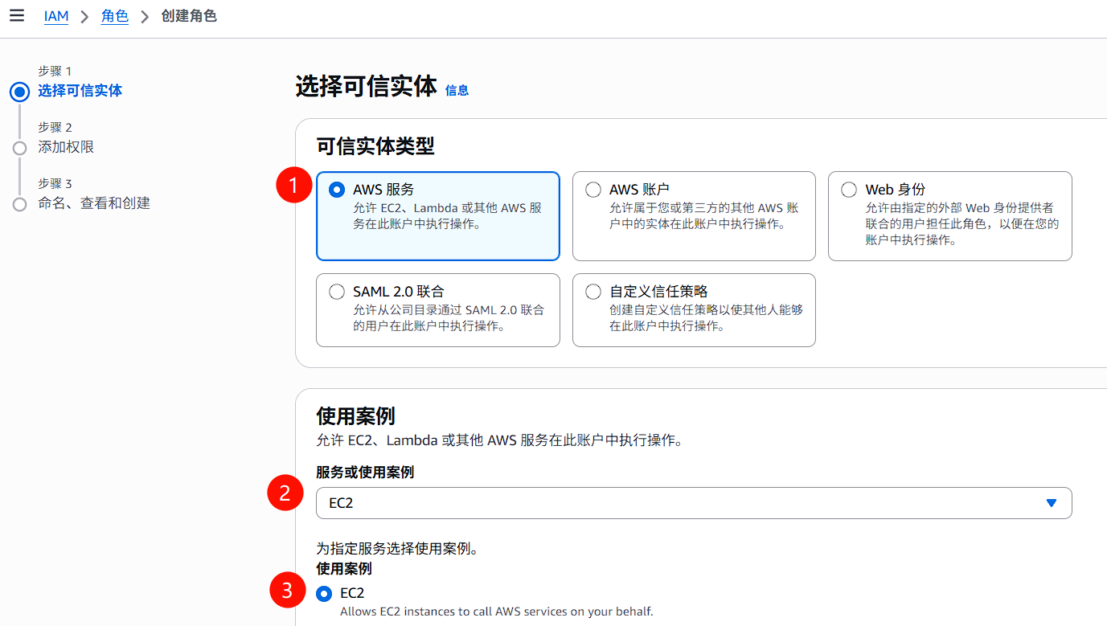Choose 自定义信任策略 radio option

593,292
